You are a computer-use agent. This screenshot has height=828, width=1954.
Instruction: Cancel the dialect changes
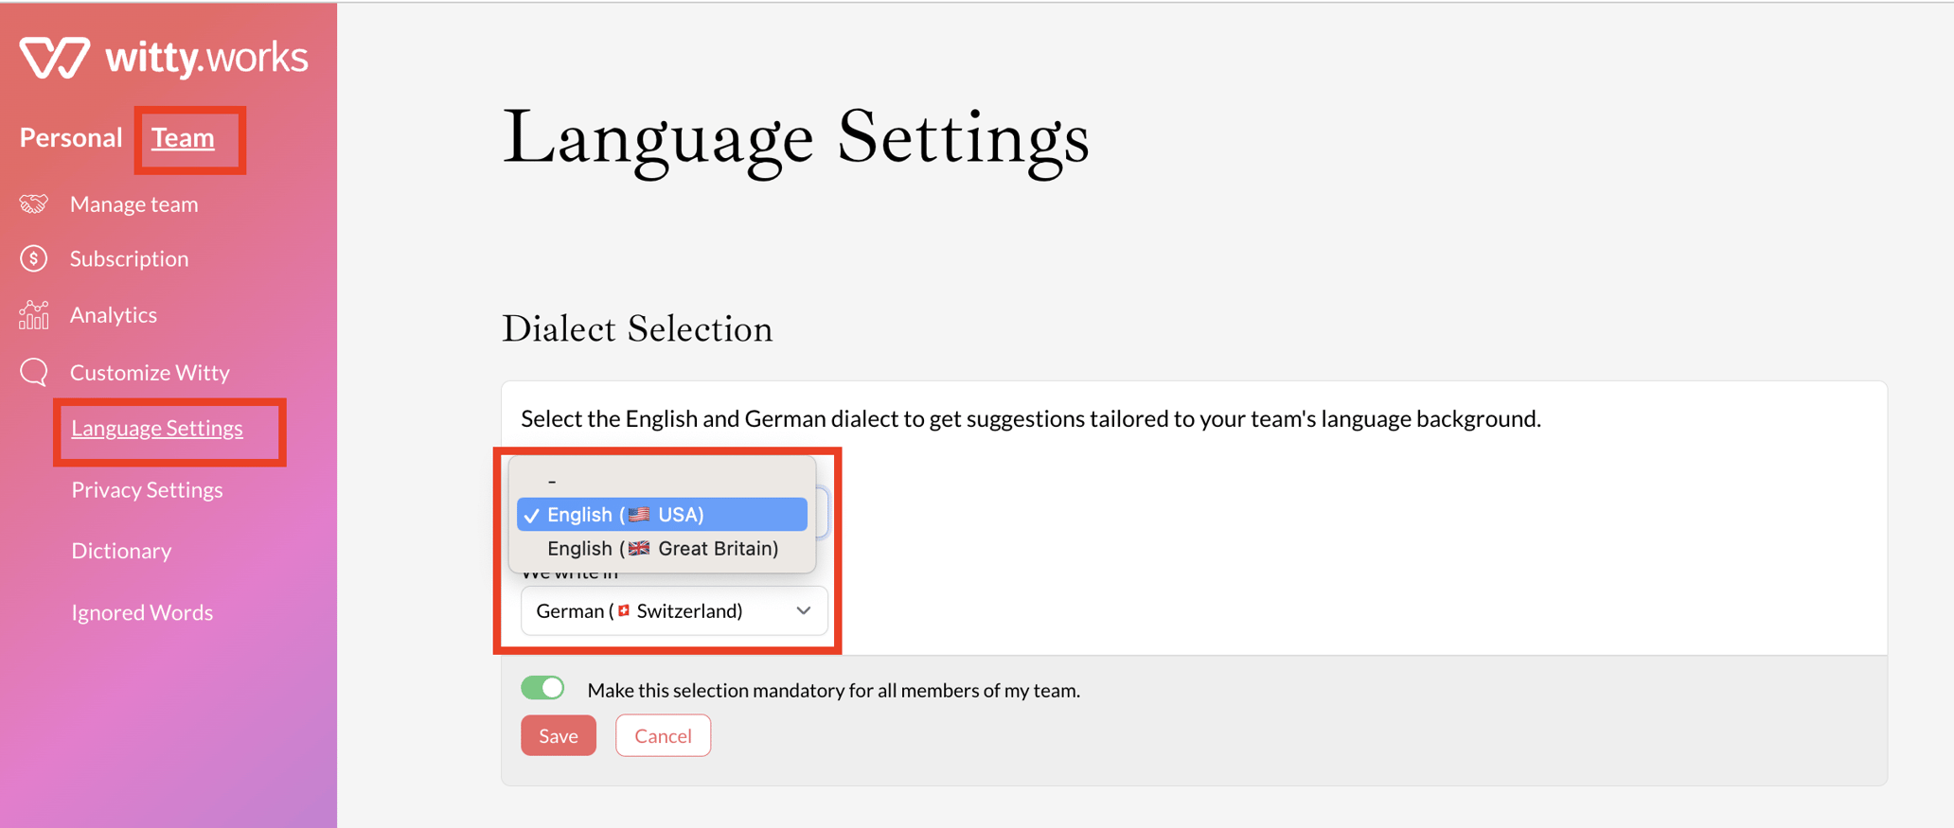663,736
